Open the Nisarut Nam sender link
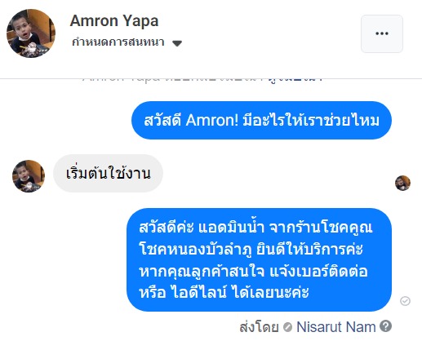 click(336, 326)
